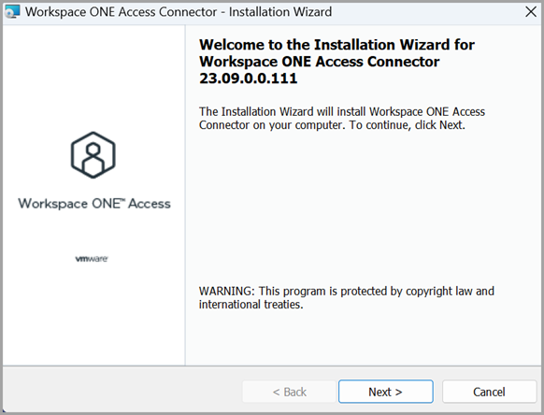Click the bold Welcome heading
544x415 pixels.
pos(336,62)
